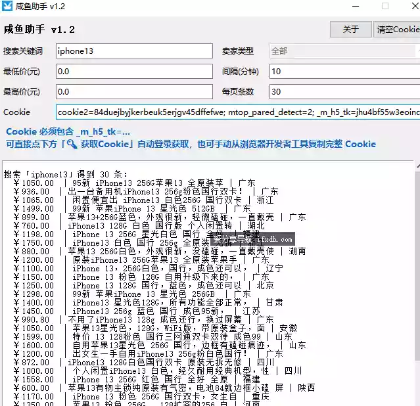Select the ￥600.00 有物主锁 陕西 row
420x406 pixels.
tap(164, 388)
